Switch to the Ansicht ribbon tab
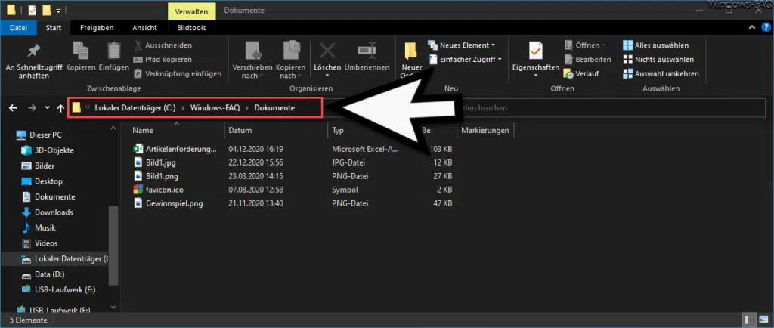The image size is (774, 328). (x=144, y=28)
